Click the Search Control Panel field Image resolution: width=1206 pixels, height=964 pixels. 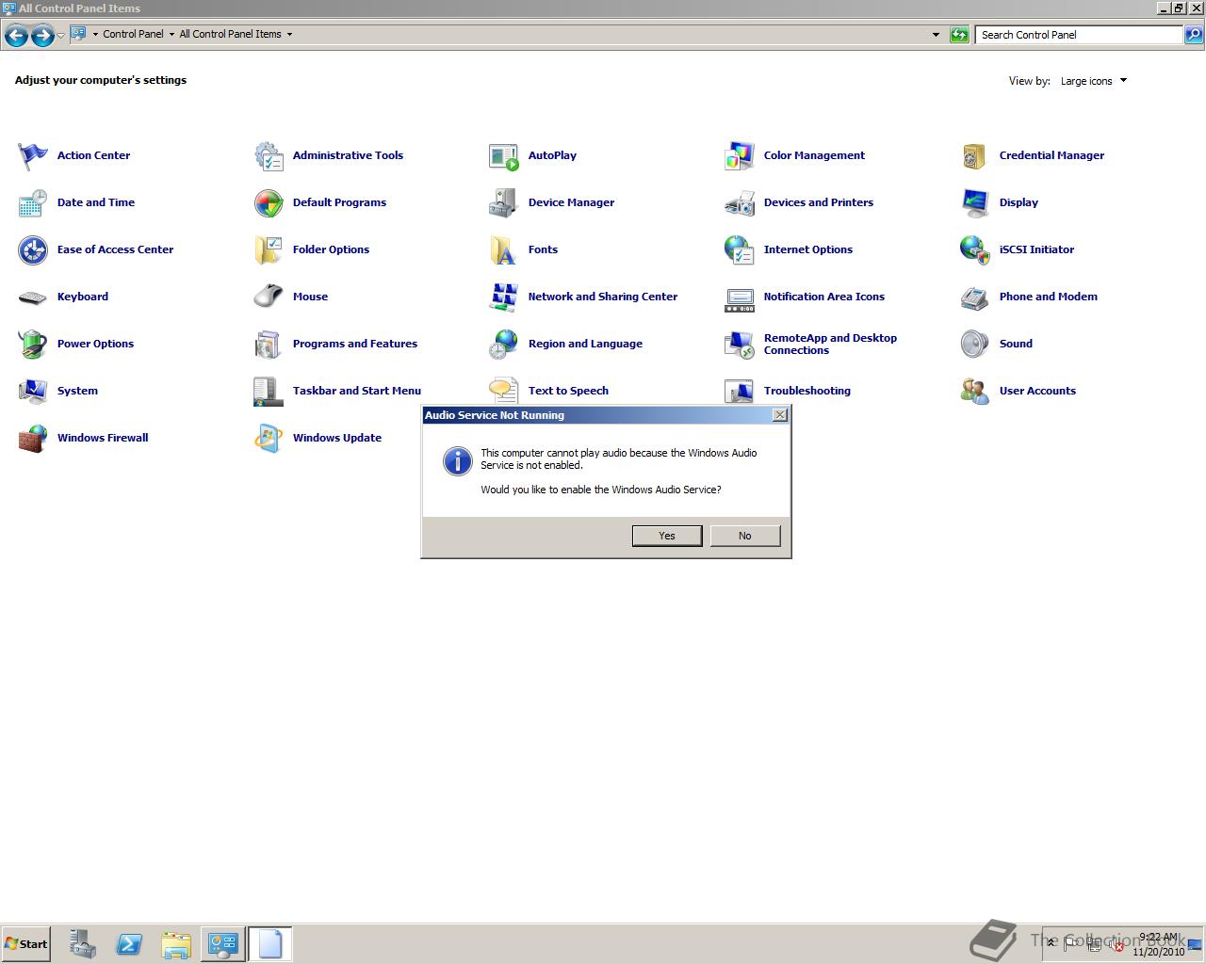point(1079,35)
